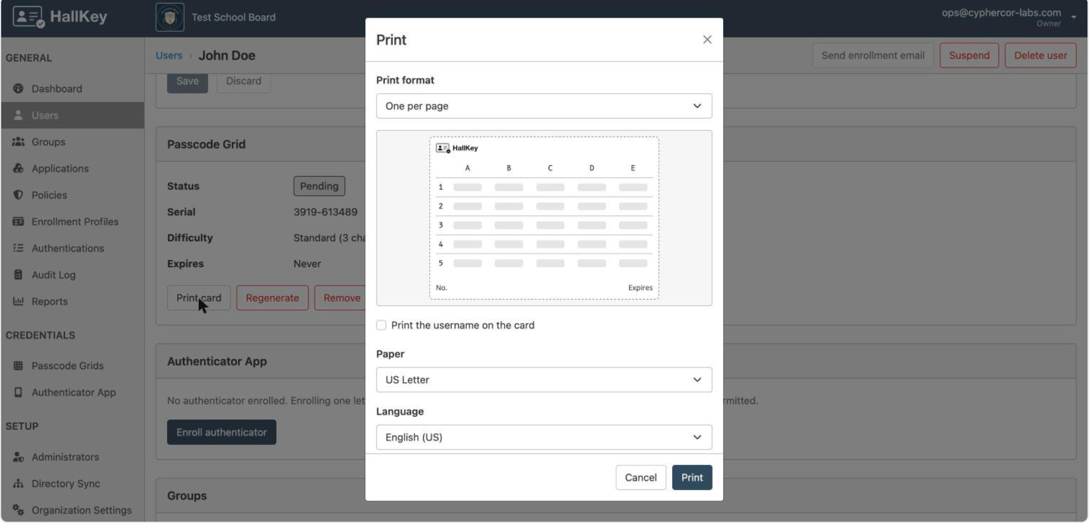Click the Audit Log clipboard icon

18,274
